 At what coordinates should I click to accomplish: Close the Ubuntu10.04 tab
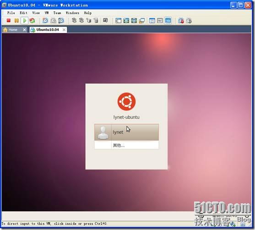64,30
